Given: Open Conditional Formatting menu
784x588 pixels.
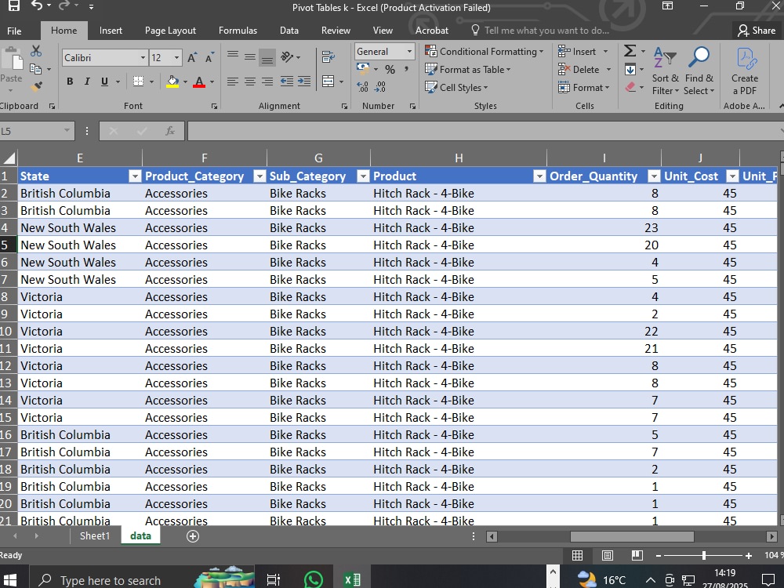Looking at the screenshot, I should [x=484, y=52].
